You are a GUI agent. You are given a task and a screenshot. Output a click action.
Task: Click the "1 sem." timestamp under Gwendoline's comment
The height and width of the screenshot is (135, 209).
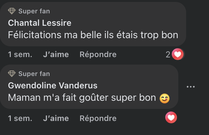coord(20,118)
